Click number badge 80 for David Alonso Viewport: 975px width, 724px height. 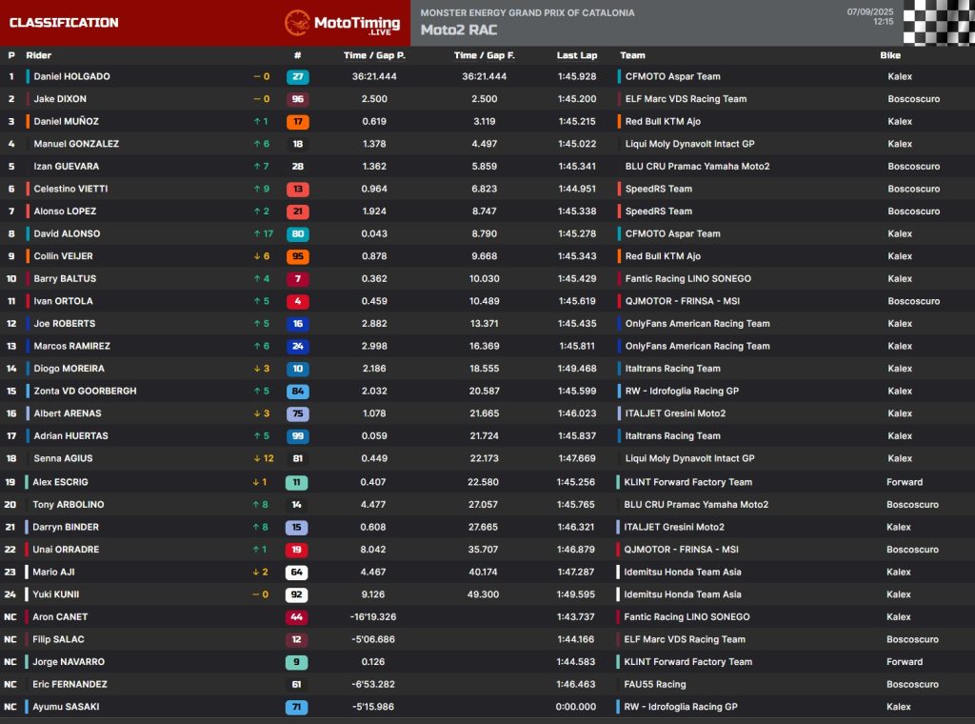[x=298, y=233]
